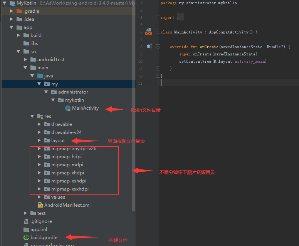This screenshot has height=246, width=299.
Task: Expand the build folder arrow
Action: pyautogui.click(x=18, y=35)
